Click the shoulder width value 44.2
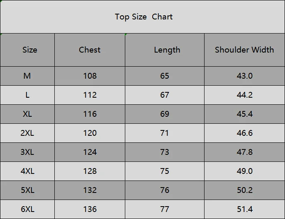Image resolution: width=285 pixels, height=219 pixels. coord(244,95)
